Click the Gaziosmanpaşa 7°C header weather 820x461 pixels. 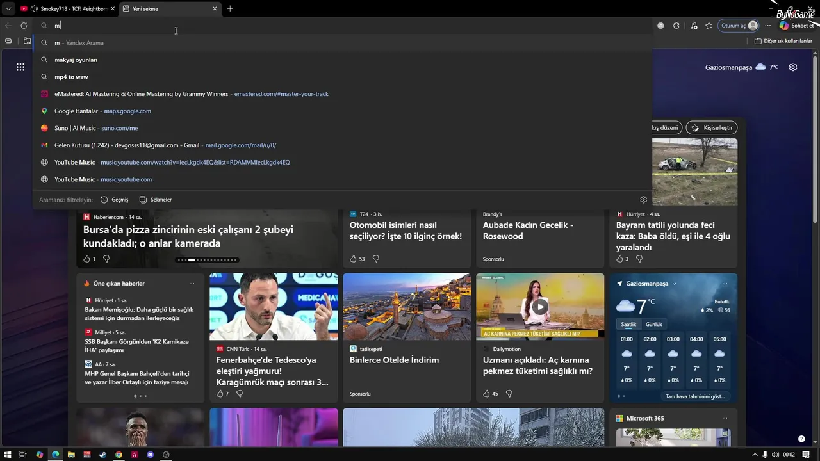(741, 67)
